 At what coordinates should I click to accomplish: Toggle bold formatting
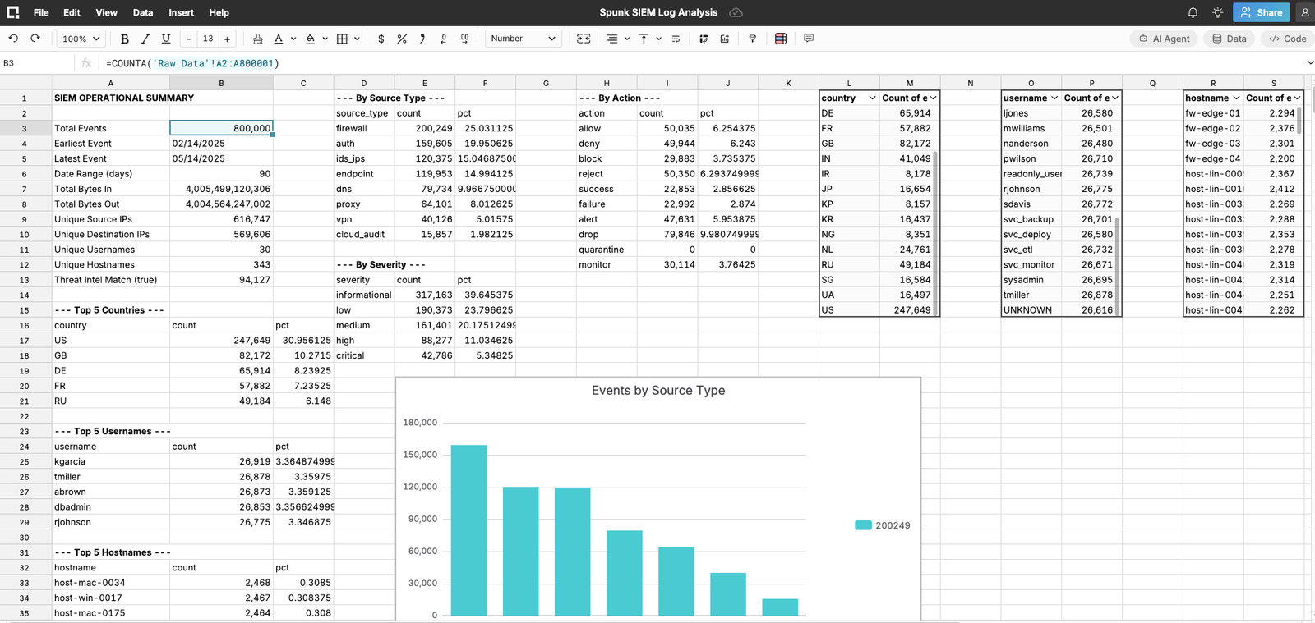click(x=125, y=39)
